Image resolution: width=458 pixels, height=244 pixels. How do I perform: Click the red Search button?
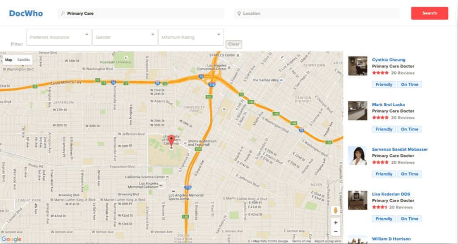[x=429, y=13]
